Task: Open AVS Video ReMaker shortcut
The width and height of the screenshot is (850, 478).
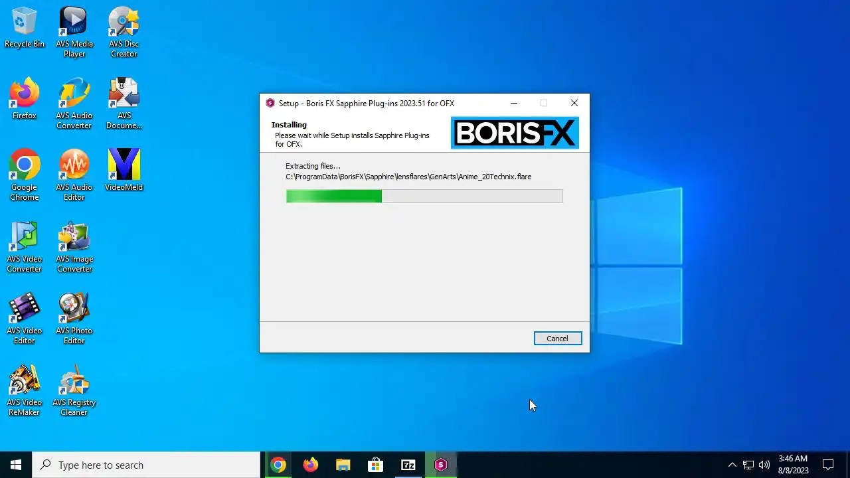Action: [x=25, y=390]
